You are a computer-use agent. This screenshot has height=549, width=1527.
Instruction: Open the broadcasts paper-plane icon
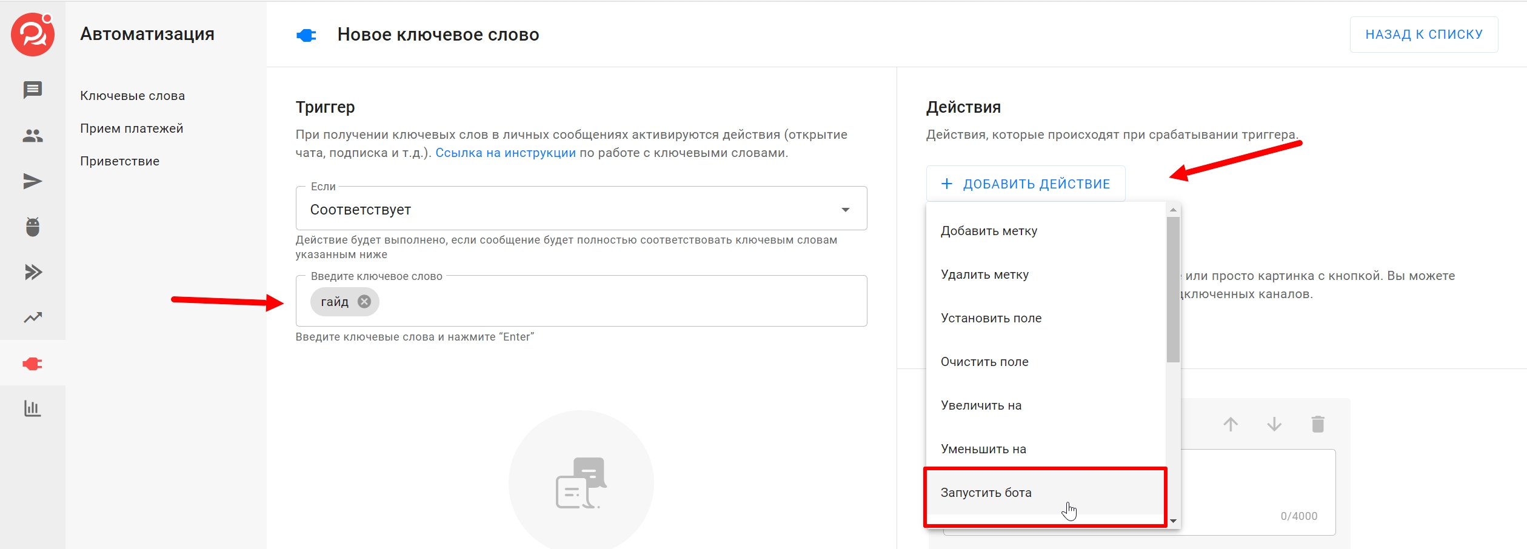coord(33,181)
